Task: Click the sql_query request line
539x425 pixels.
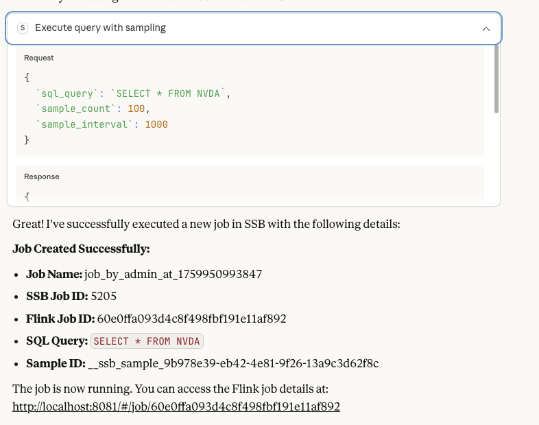Action: [133, 93]
